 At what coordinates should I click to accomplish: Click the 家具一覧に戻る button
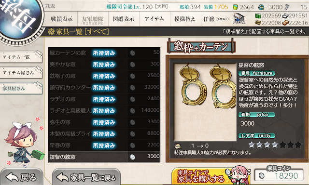click(x=86, y=177)
